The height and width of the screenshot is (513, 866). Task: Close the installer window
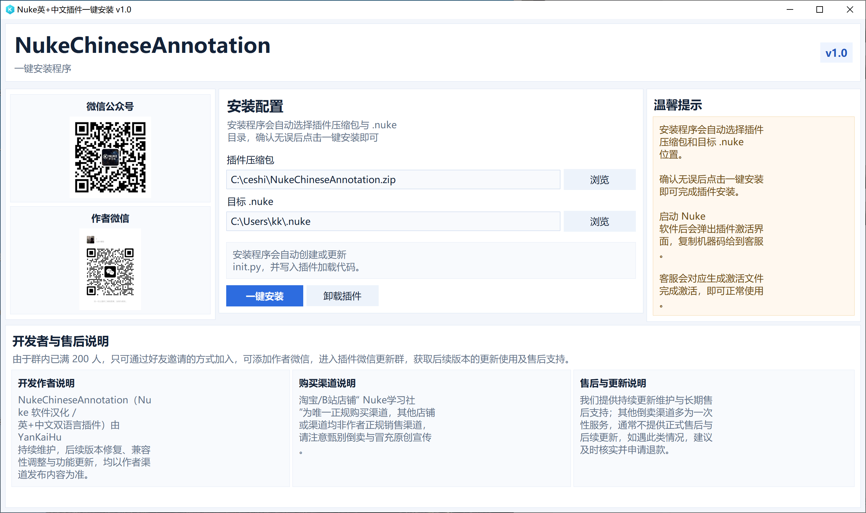point(850,10)
